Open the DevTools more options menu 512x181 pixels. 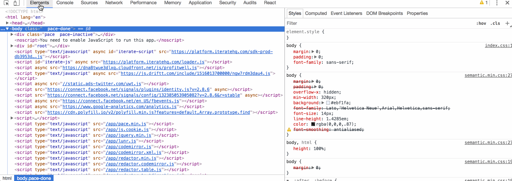click(x=497, y=3)
